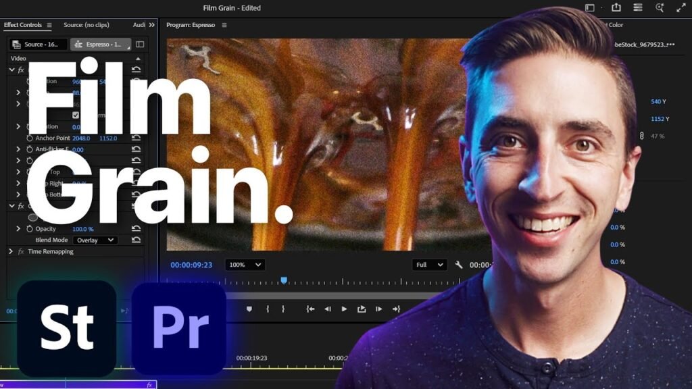Click the box-arrow export button beside Play
This screenshot has height=389, width=692.
[362, 309]
